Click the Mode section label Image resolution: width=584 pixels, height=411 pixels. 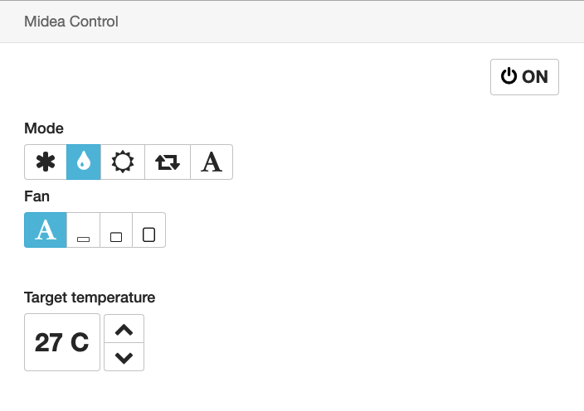coord(44,128)
